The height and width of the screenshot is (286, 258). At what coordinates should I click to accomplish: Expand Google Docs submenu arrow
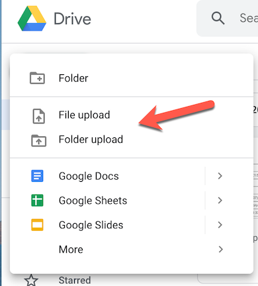[220, 176]
